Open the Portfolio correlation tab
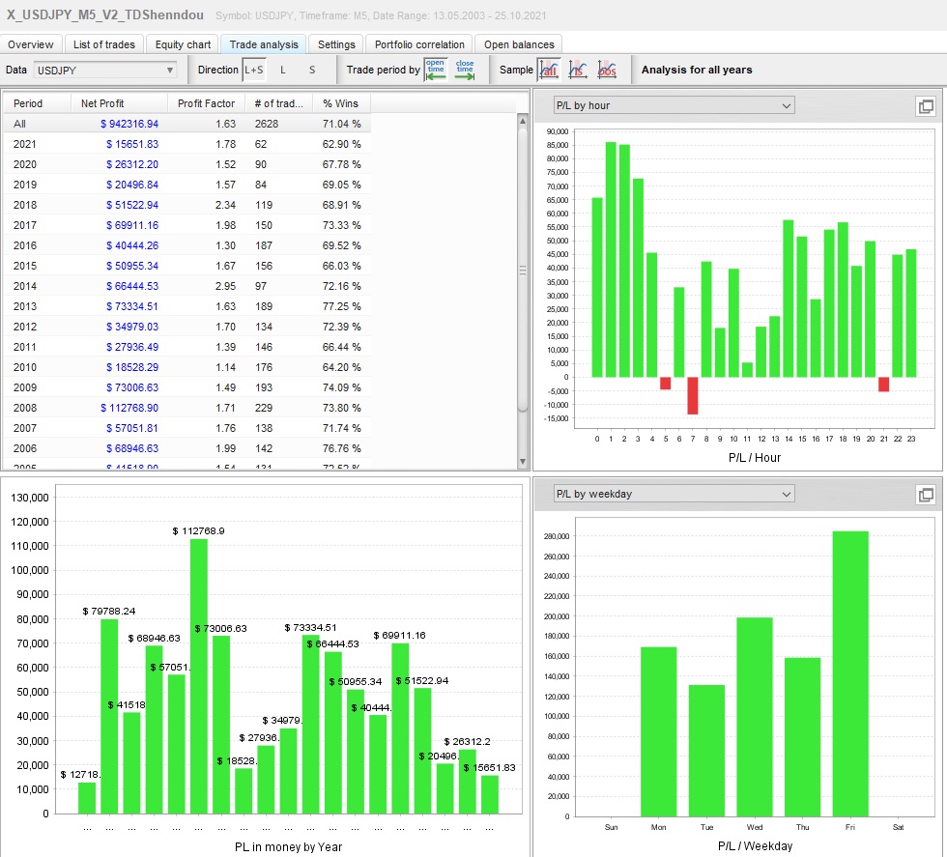Image resolution: width=947 pixels, height=857 pixels. click(420, 44)
